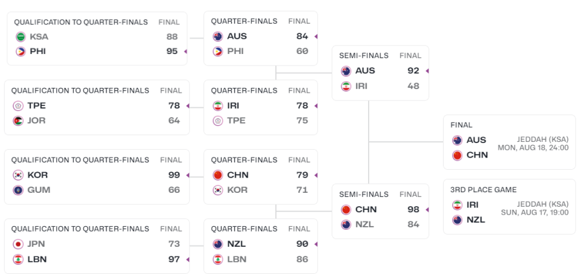Click the Jordan flag next to JOR

coord(18,121)
